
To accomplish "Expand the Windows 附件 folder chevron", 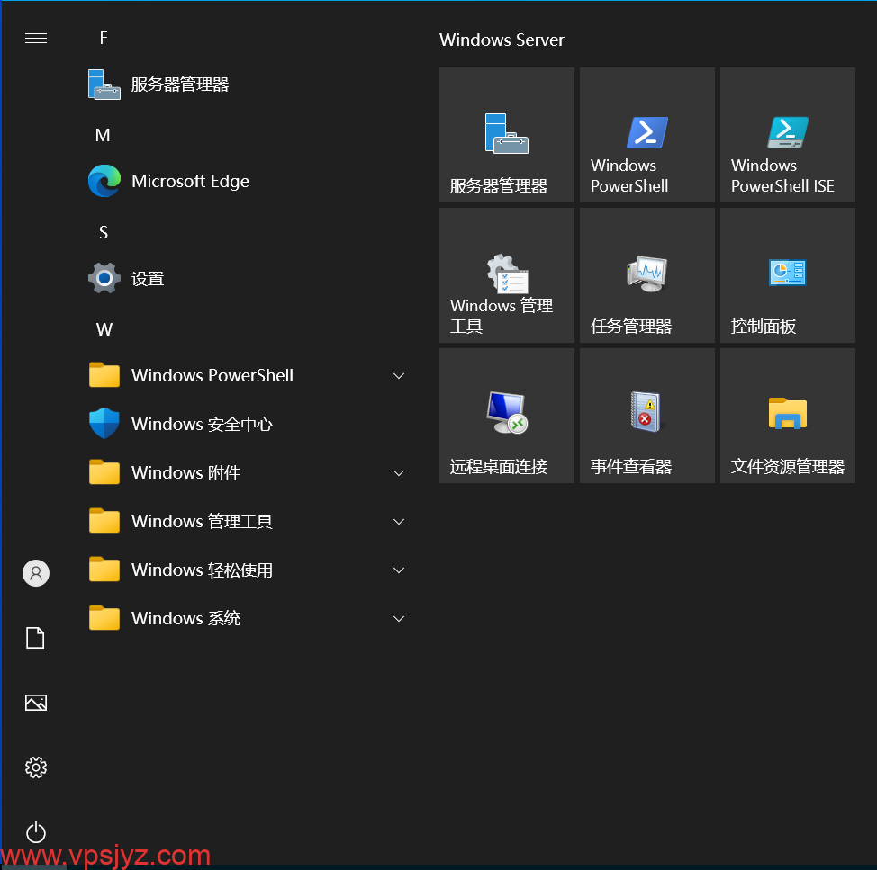I will point(399,472).
